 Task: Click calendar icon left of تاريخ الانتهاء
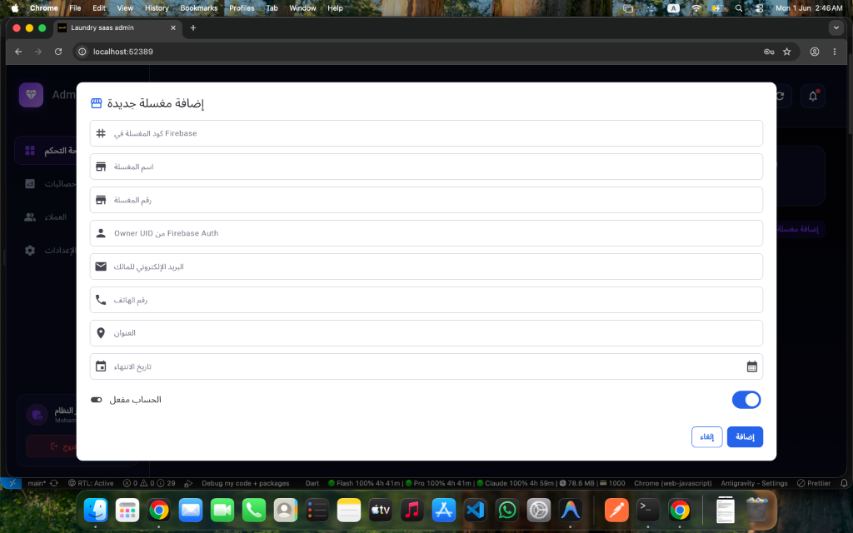pyautogui.click(x=101, y=366)
